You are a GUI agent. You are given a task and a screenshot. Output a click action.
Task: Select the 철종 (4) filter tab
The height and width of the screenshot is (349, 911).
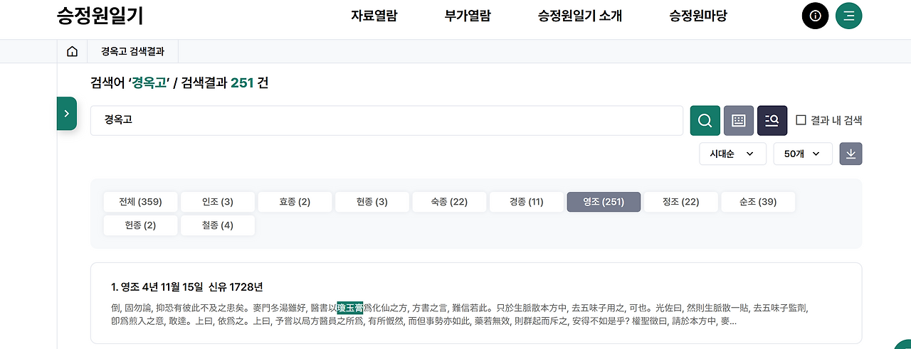[x=218, y=225]
